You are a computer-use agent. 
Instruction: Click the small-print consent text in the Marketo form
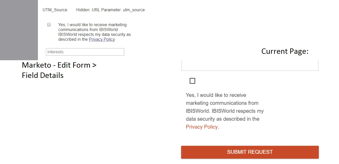94,32
